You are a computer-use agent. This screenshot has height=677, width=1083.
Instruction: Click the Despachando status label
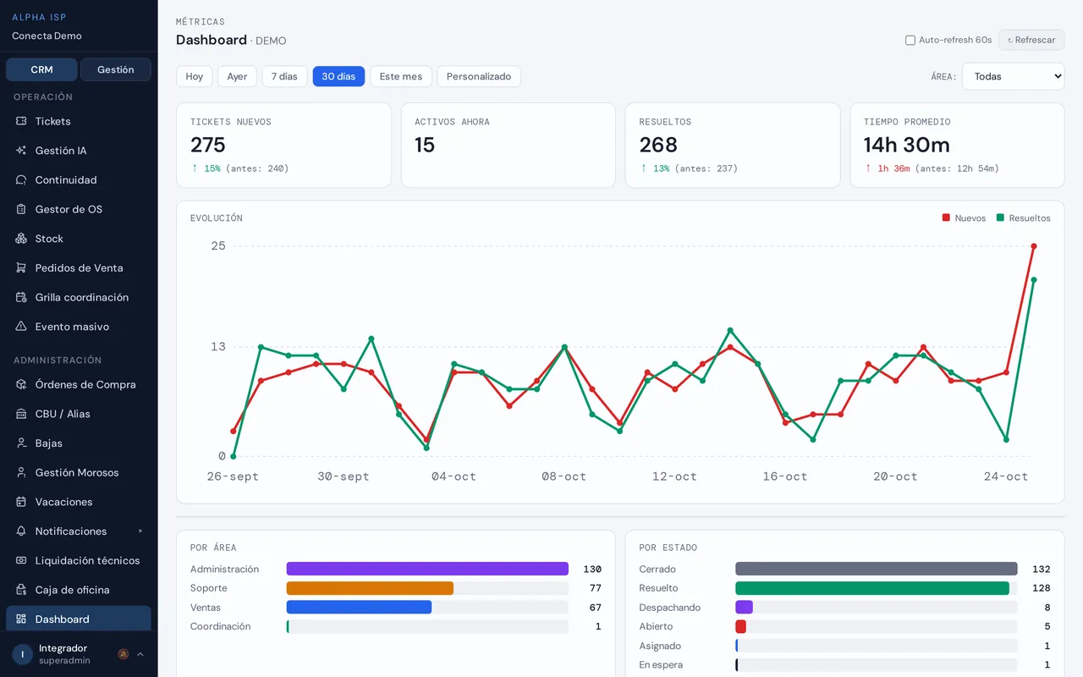tap(670, 608)
